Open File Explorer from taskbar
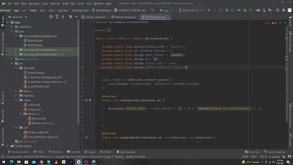 [19, 162]
